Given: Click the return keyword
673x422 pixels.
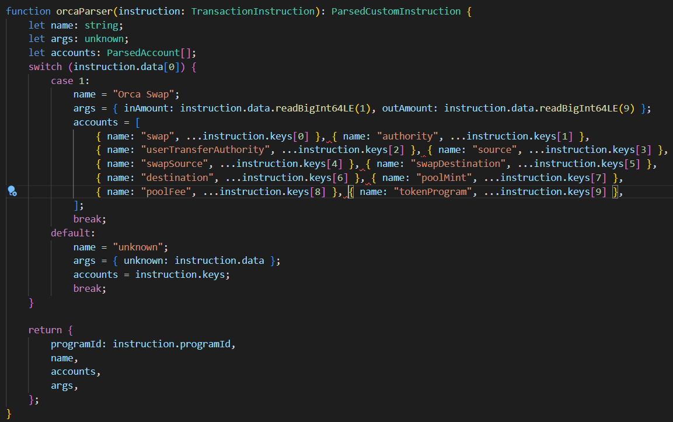Looking at the screenshot, I should (46, 330).
